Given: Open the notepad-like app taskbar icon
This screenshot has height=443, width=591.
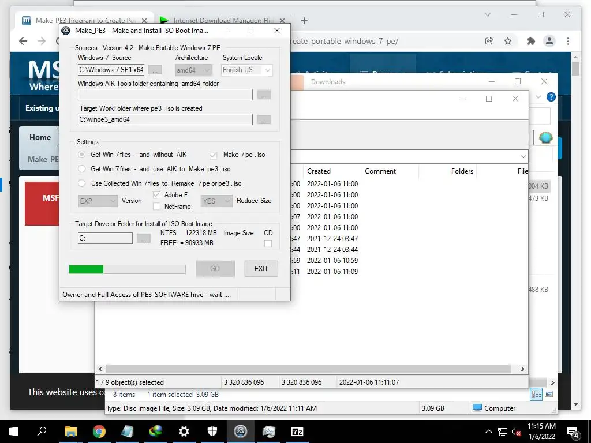Looking at the screenshot, I should coord(128,431).
